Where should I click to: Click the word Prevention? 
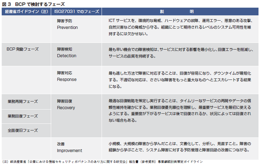[67, 28]
